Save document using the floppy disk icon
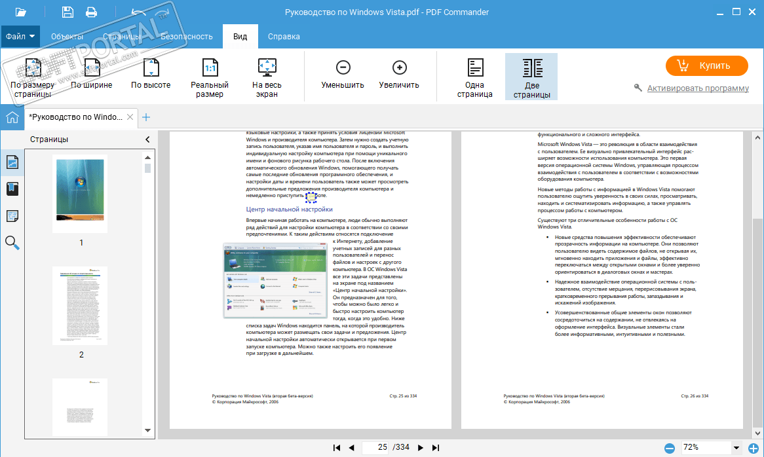 click(x=67, y=12)
